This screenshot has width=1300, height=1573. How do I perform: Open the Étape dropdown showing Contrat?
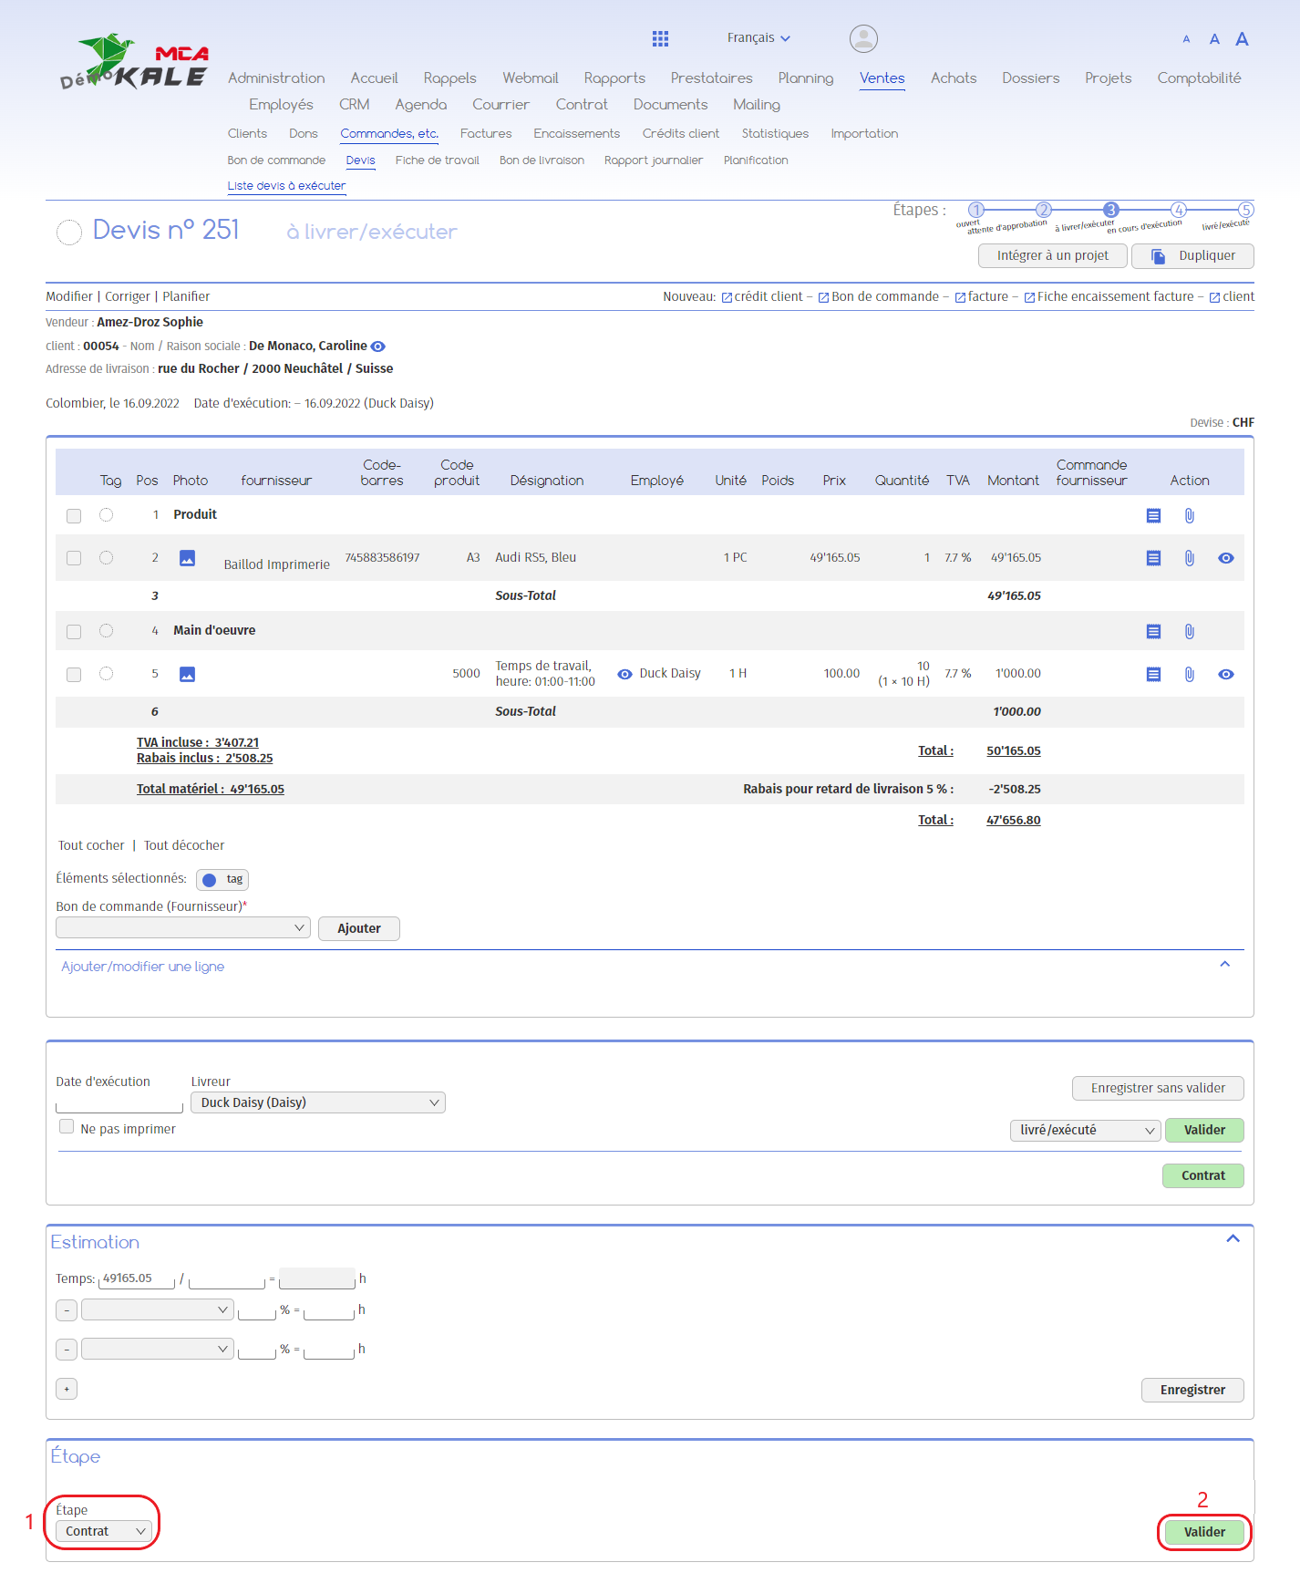coord(104,1531)
